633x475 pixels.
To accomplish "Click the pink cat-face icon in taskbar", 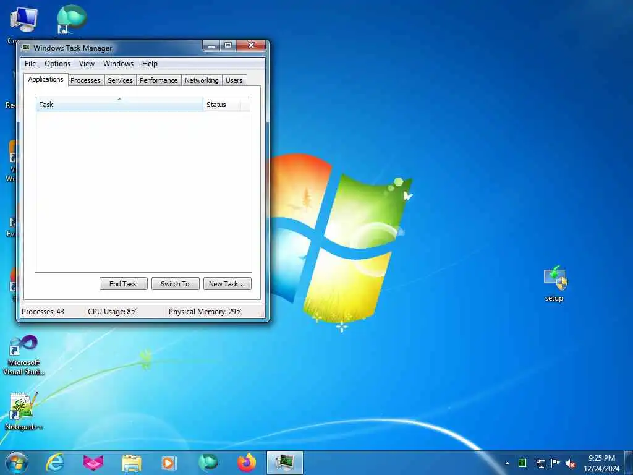I will [93, 463].
